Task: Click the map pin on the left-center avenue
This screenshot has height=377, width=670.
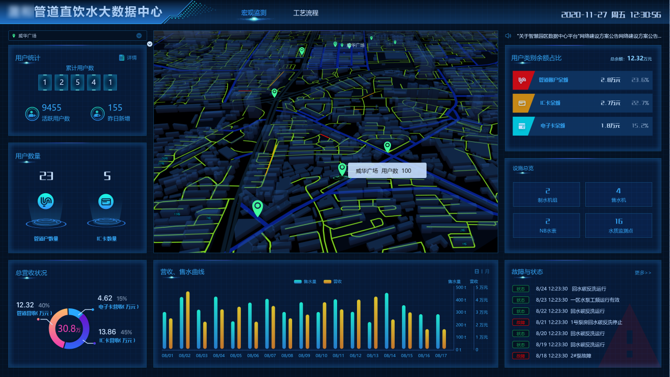Action: click(x=274, y=93)
